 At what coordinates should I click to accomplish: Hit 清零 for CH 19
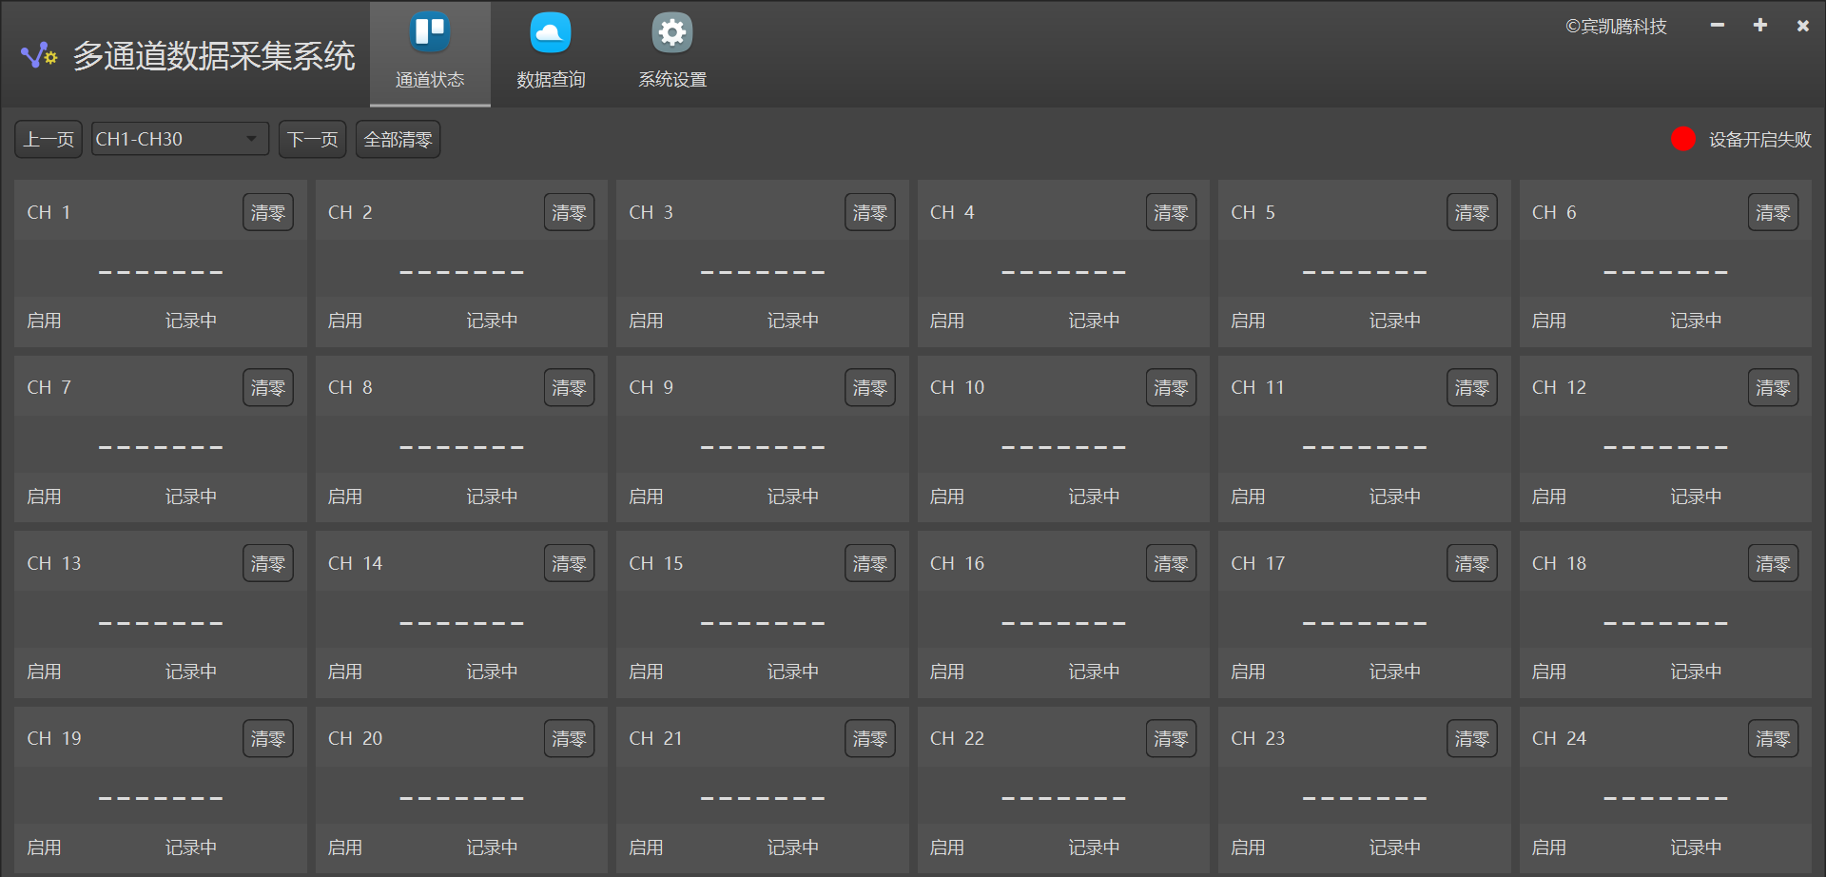tap(268, 739)
